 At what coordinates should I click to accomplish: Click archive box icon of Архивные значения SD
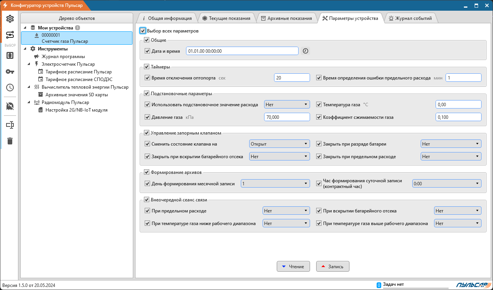41,95
